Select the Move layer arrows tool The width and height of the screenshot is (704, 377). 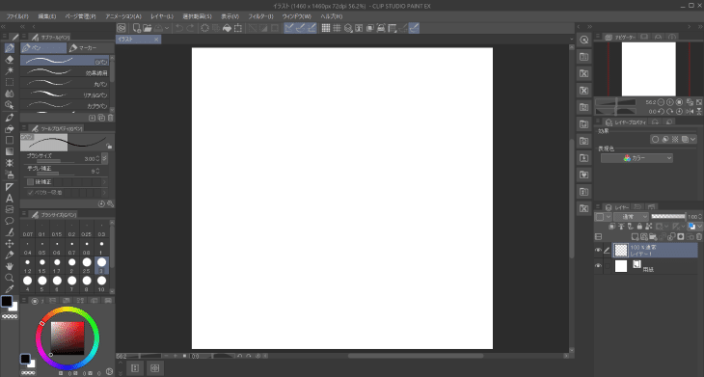point(10,244)
